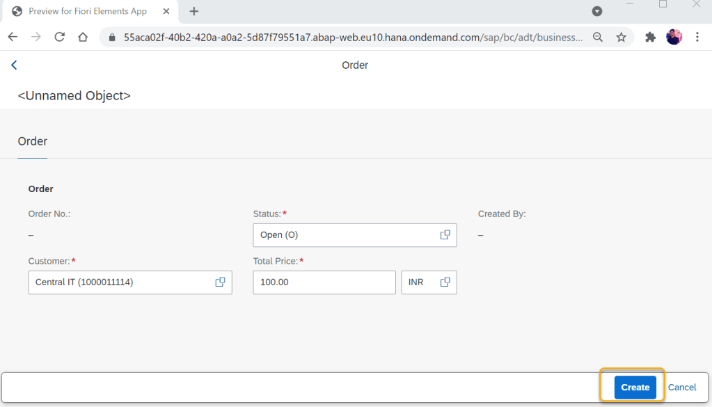Open value help for Status field
Viewport: 712px width, 407px height.
point(445,235)
